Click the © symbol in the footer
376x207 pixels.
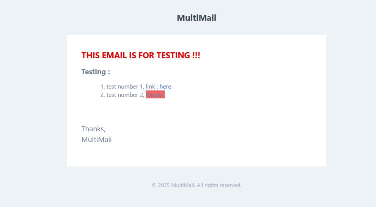coord(154,185)
